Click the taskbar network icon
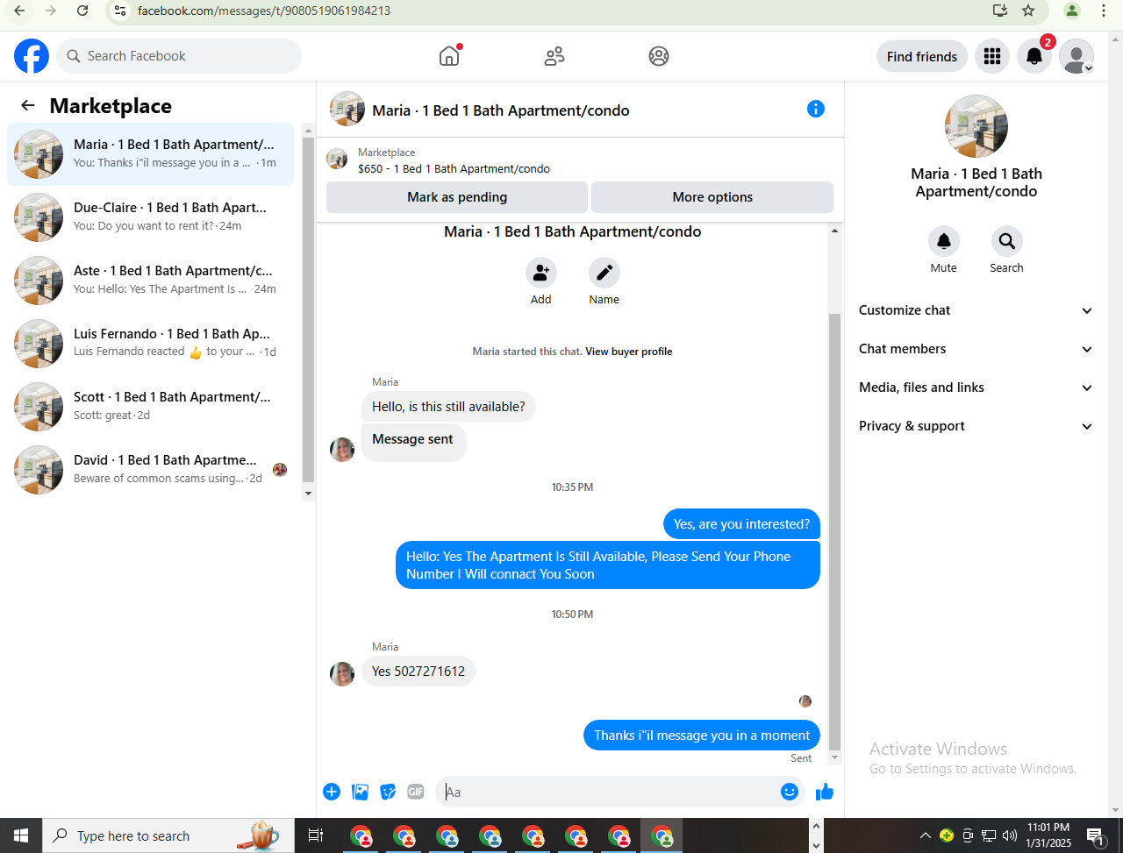Viewport: 1123px width, 853px height. 989,835
